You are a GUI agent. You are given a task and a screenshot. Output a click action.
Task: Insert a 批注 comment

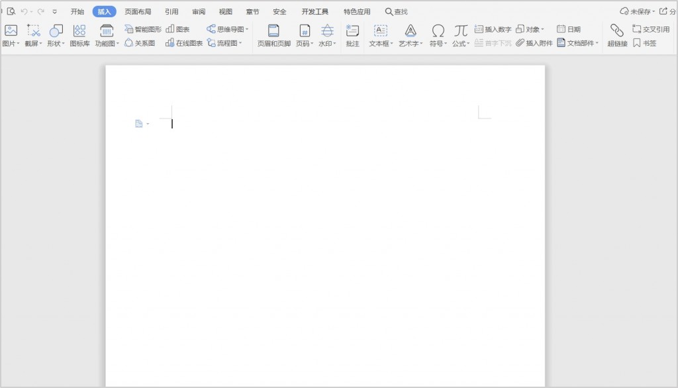(x=352, y=35)
